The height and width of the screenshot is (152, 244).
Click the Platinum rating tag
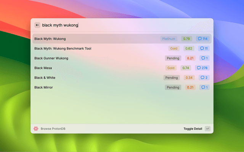coord(169,39)
